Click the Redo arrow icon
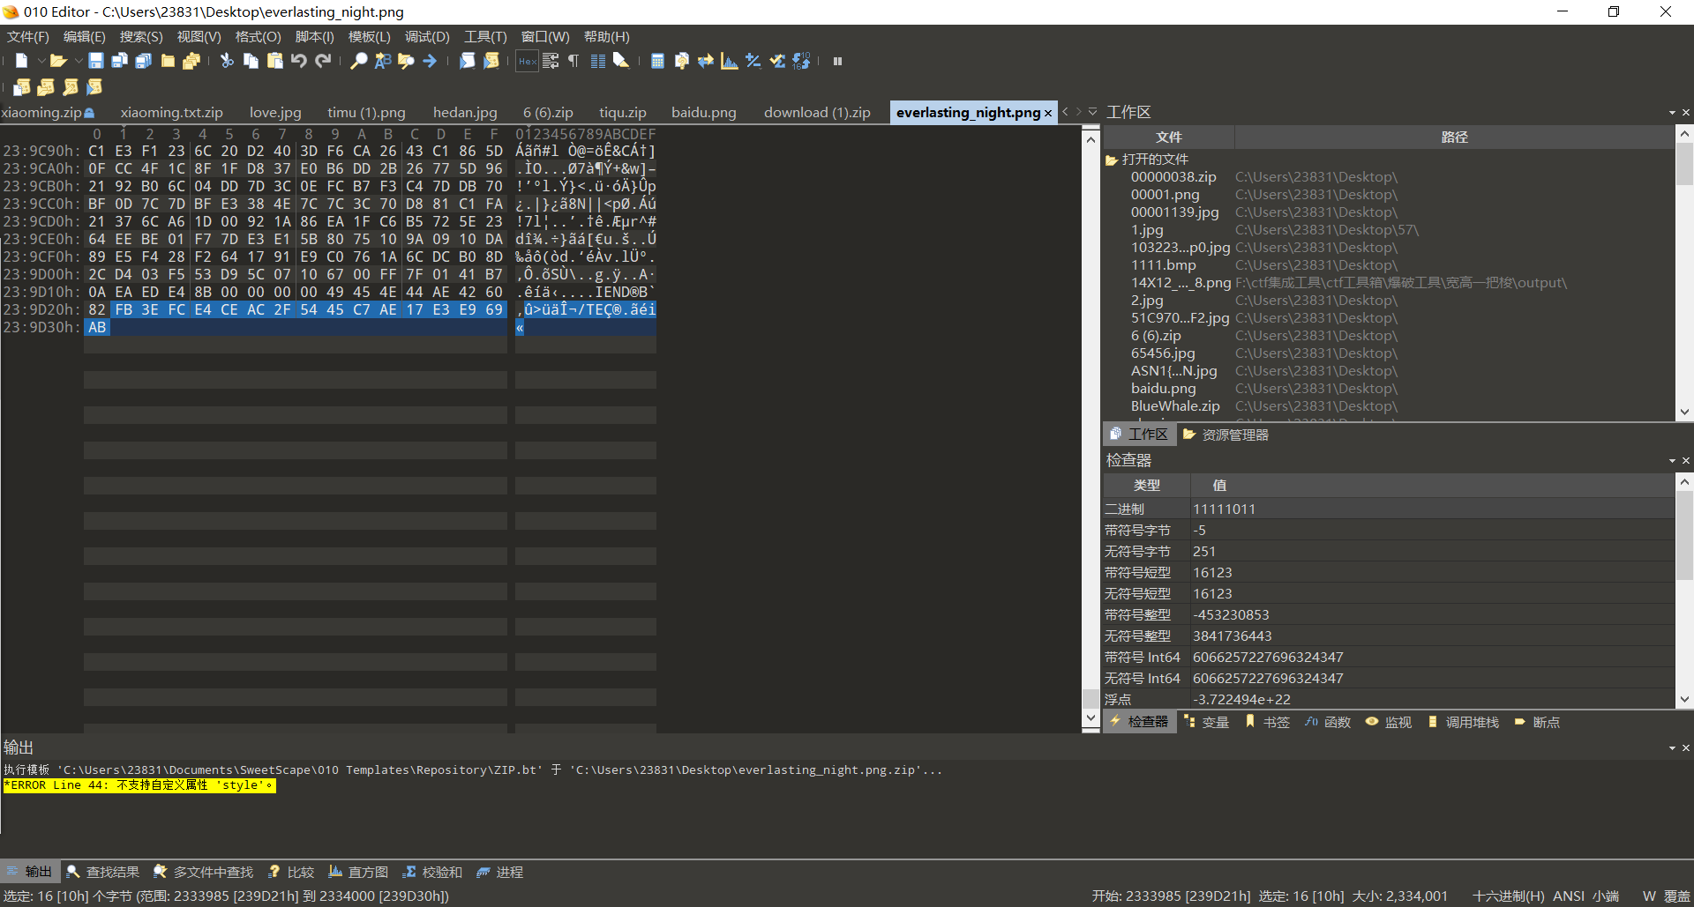Viewport: 1694px width, 907px height. pyautogui.click(x=323, y=61)
